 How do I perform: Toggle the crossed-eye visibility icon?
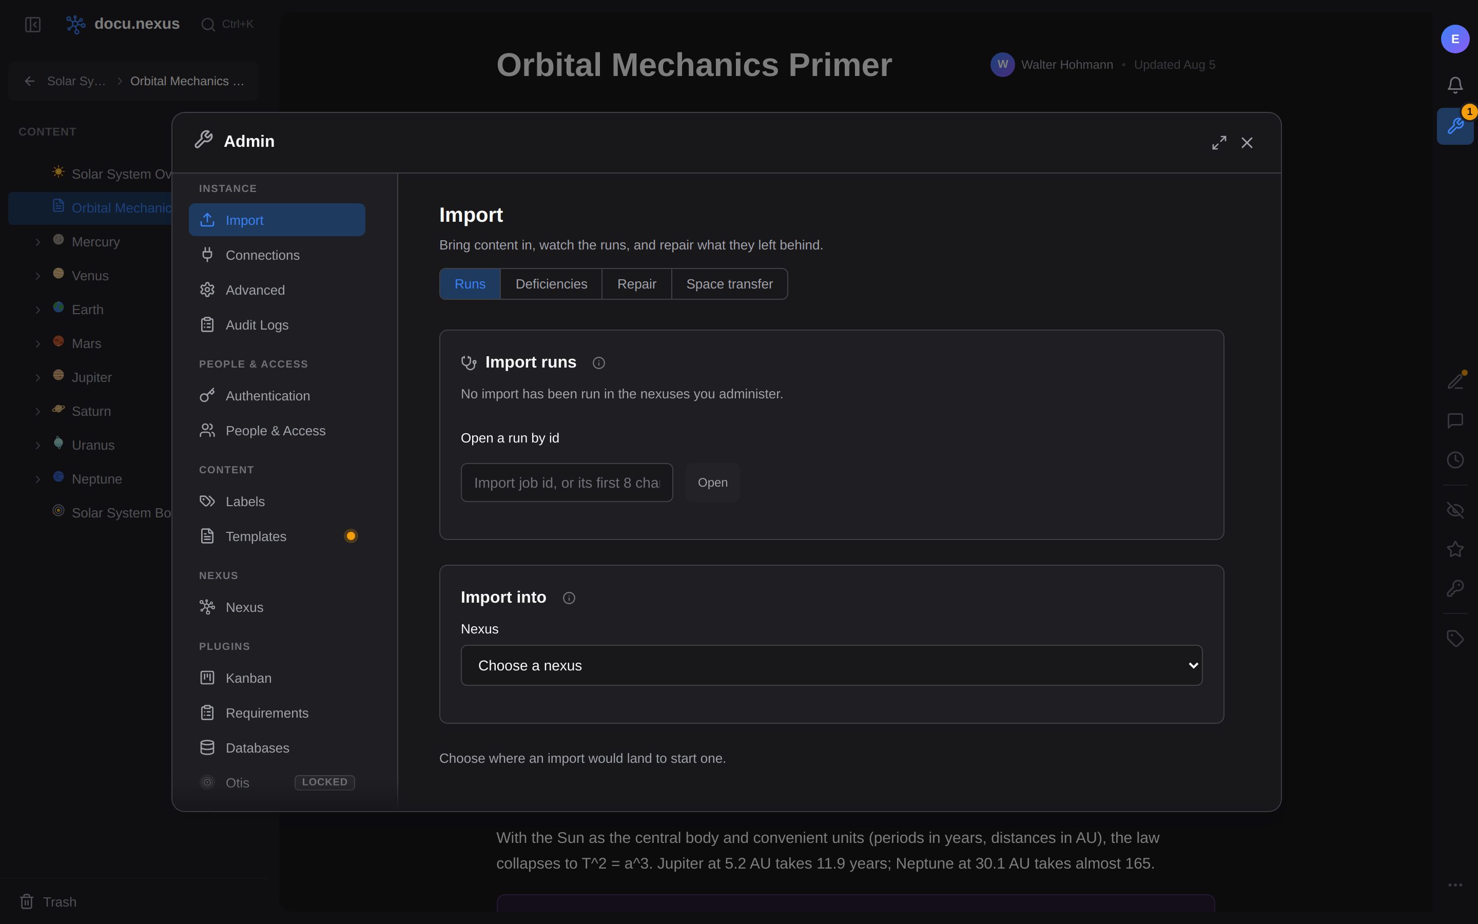[1455, 510]
